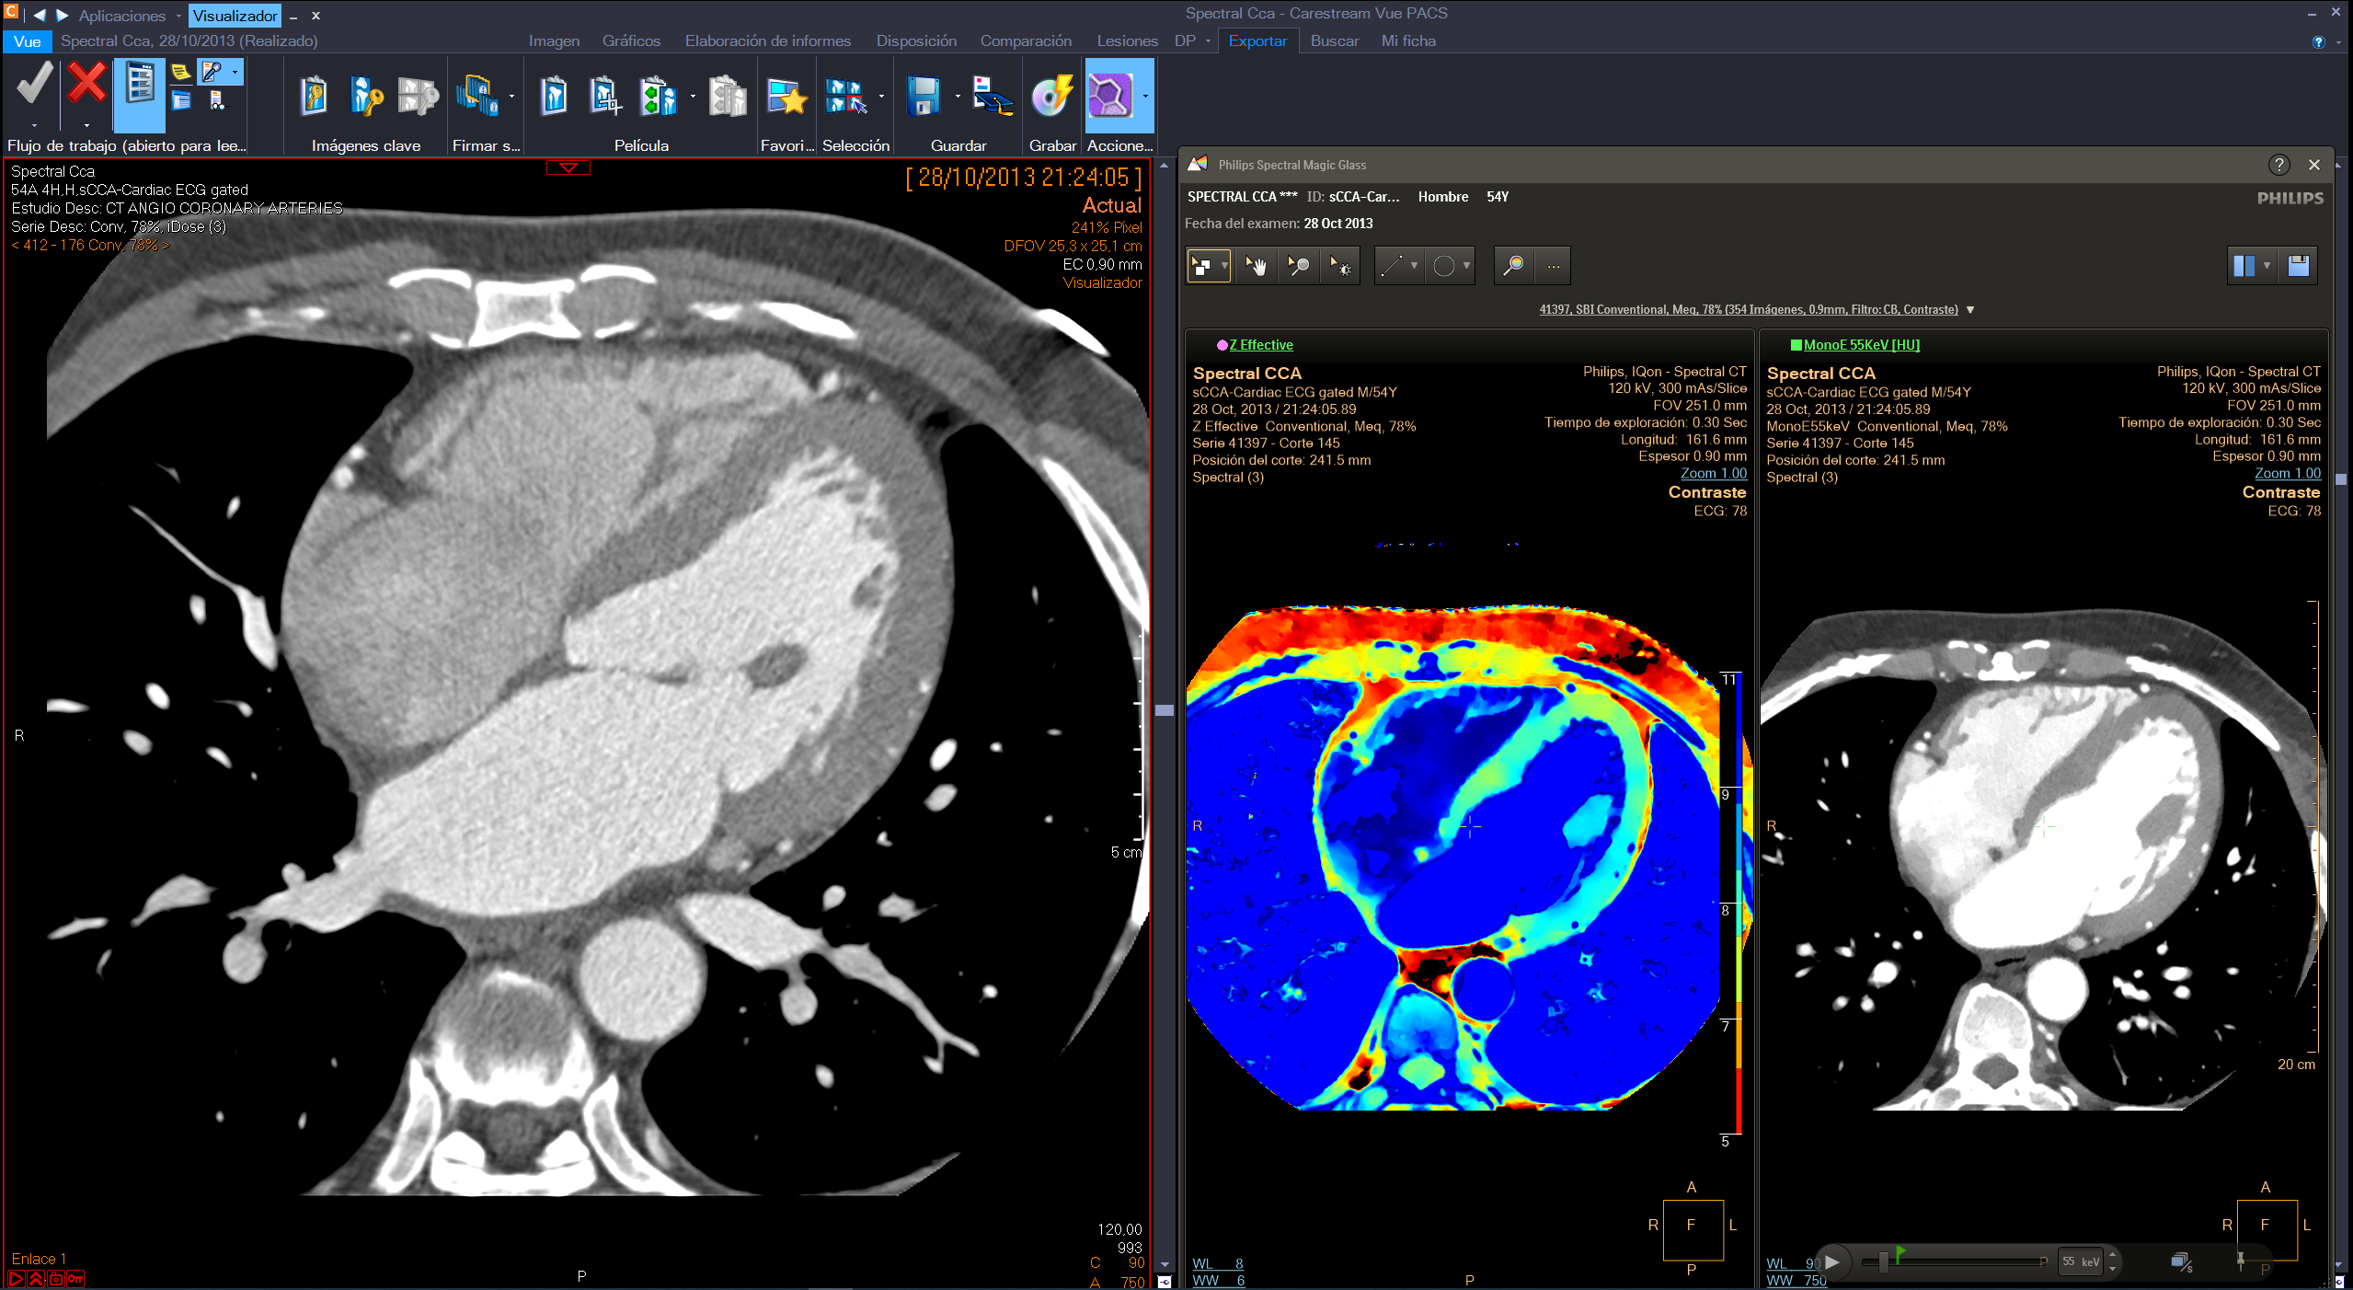The height and width of the screenshot is (1290, 2353).
Task: Toggle the slab thickness stack icon
Action: [2182, 1261]
